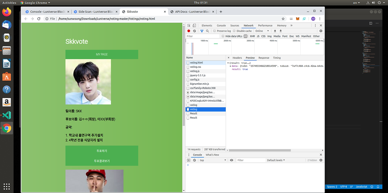Expand the data object triangle
This screenshot has width=388, height=193.
point(230,66)
